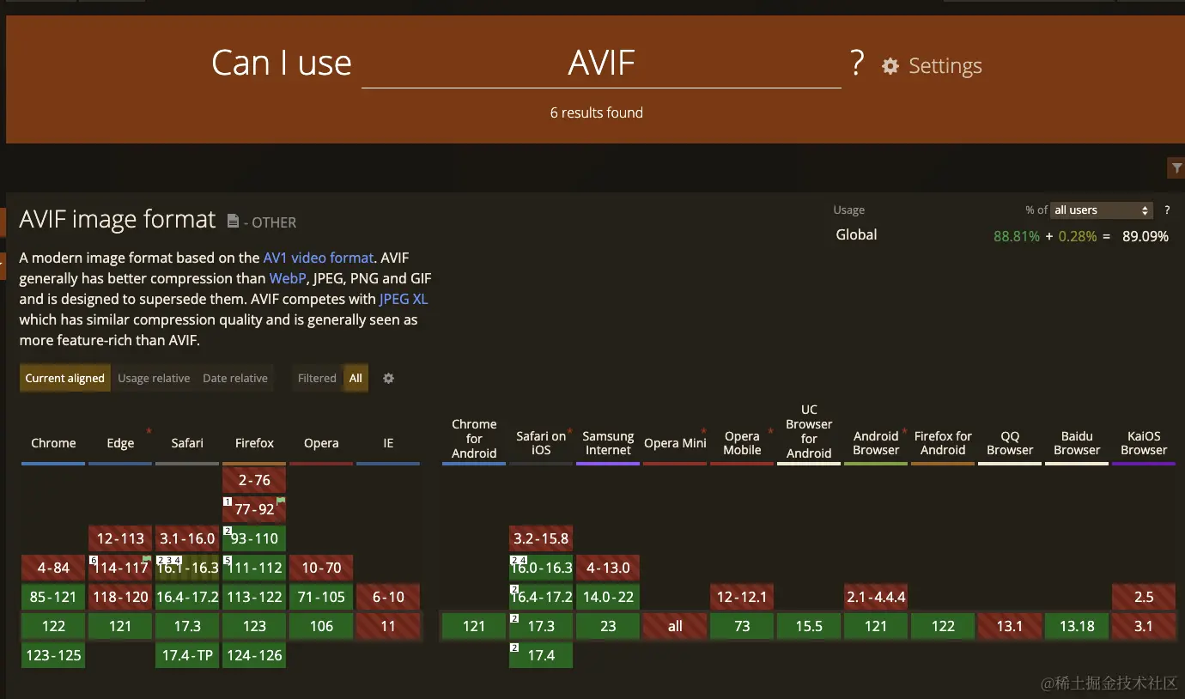This screenshot has height=699, width=1185.
Task: Select Current aligned view
Action: tap(64, 378)
